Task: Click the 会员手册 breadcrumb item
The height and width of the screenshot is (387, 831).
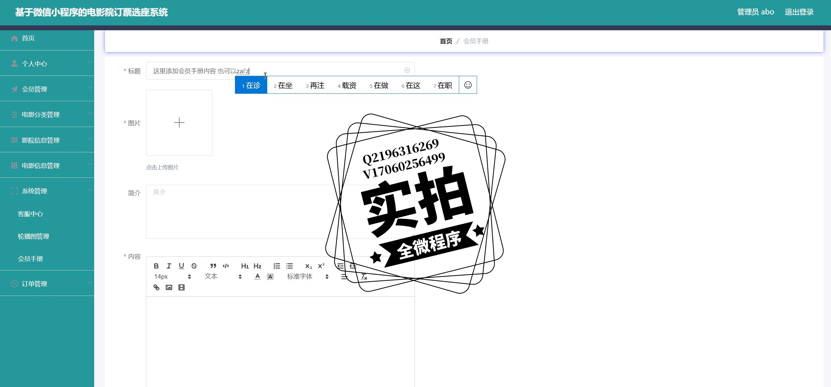Action: 476,41
